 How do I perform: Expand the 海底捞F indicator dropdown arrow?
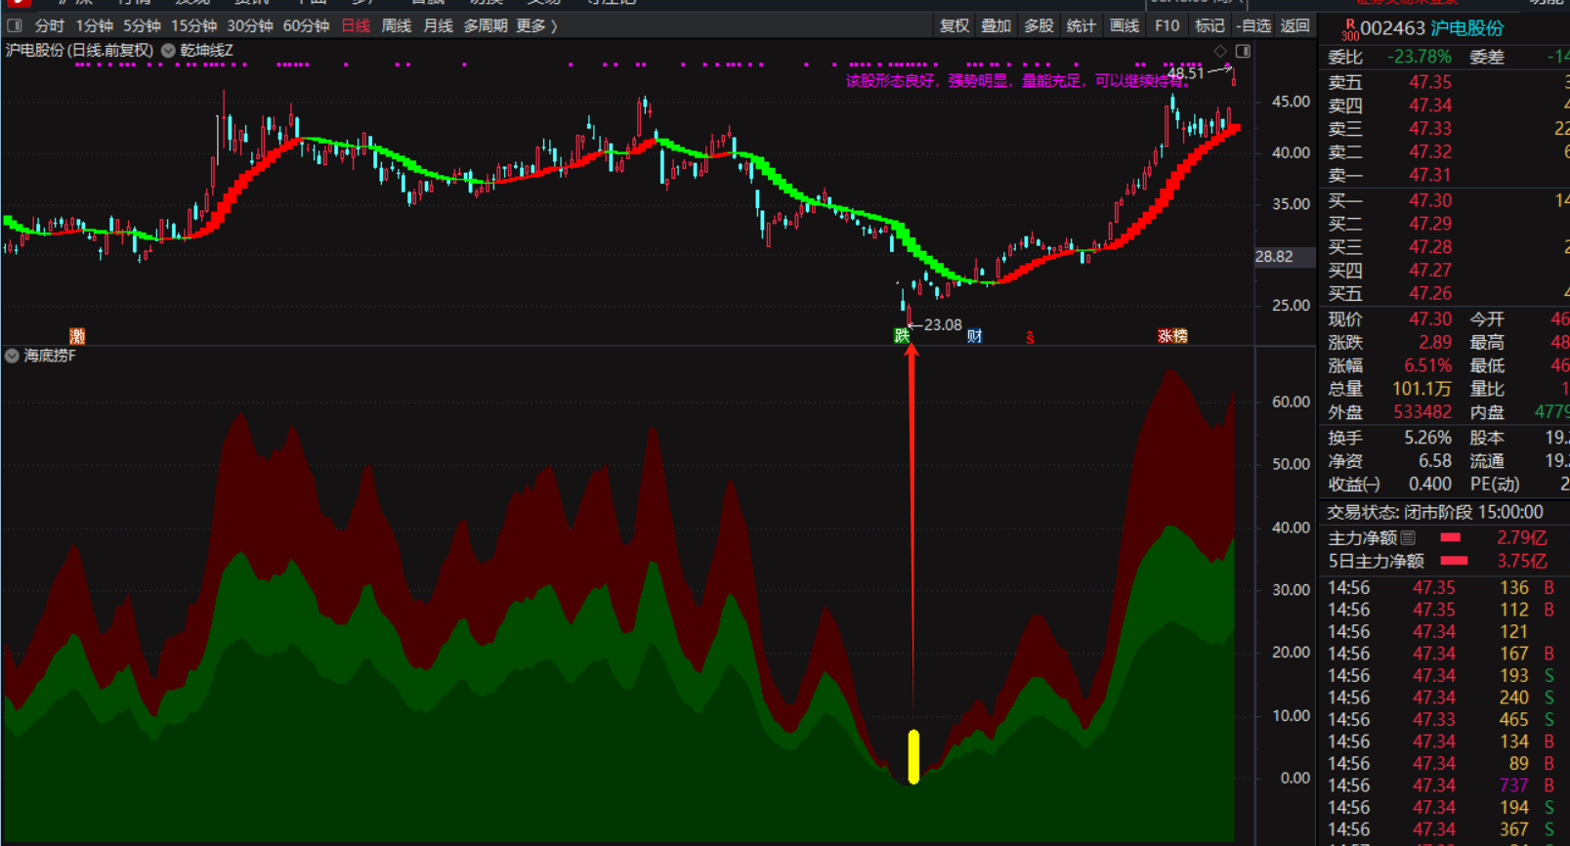[12, 357]
